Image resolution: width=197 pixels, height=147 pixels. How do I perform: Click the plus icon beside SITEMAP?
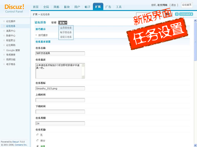pyautogui.click(x=177, y=14)
